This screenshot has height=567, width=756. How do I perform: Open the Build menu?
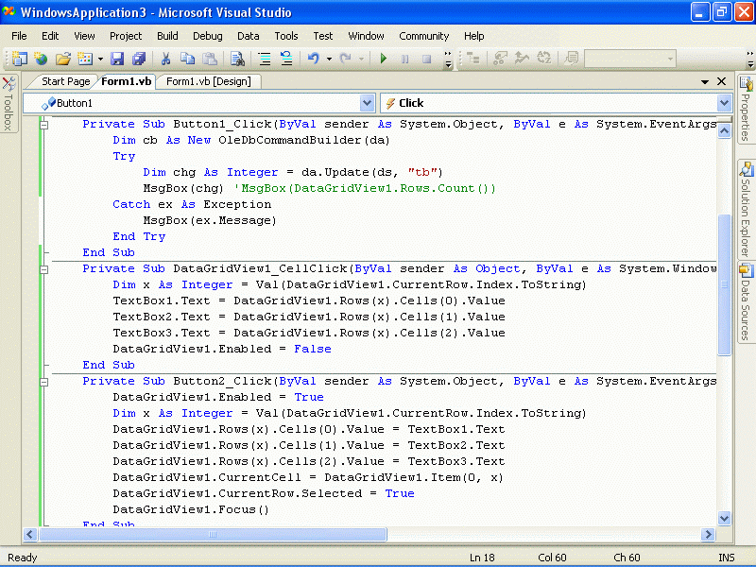coord(167,36)
